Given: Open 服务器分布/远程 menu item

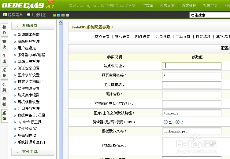Looking at the screenshot, I should point(31,55).
